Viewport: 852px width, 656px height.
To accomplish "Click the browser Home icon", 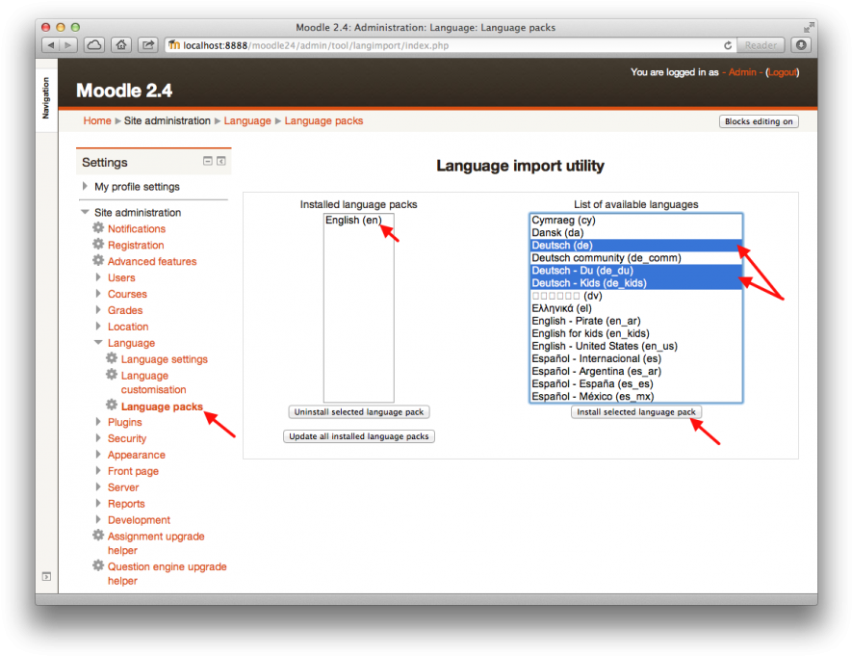I will pyautogui.click(x=122, y=44).
